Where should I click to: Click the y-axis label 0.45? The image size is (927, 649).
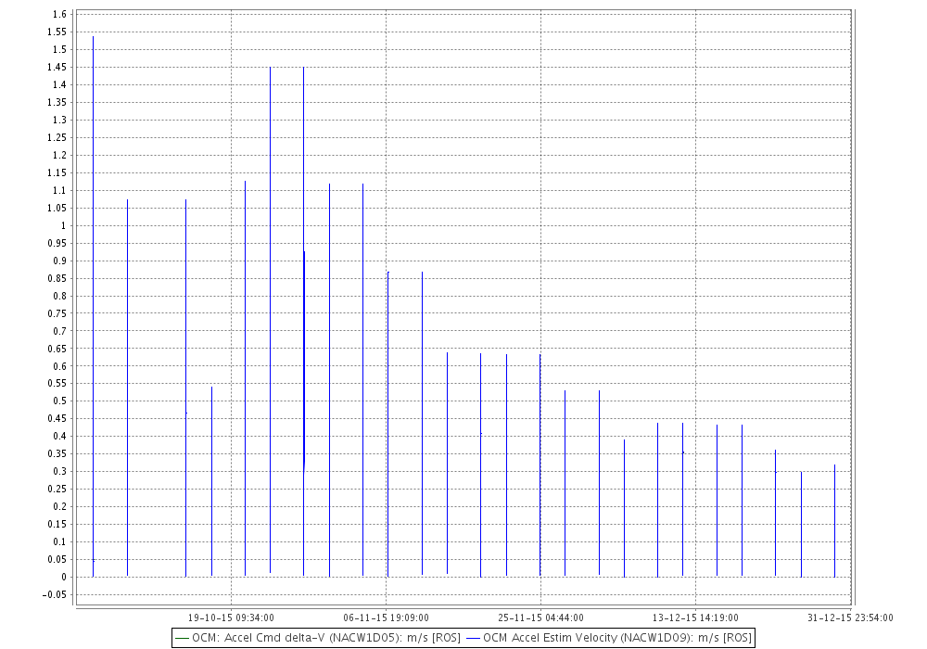(x=57, y=418)
